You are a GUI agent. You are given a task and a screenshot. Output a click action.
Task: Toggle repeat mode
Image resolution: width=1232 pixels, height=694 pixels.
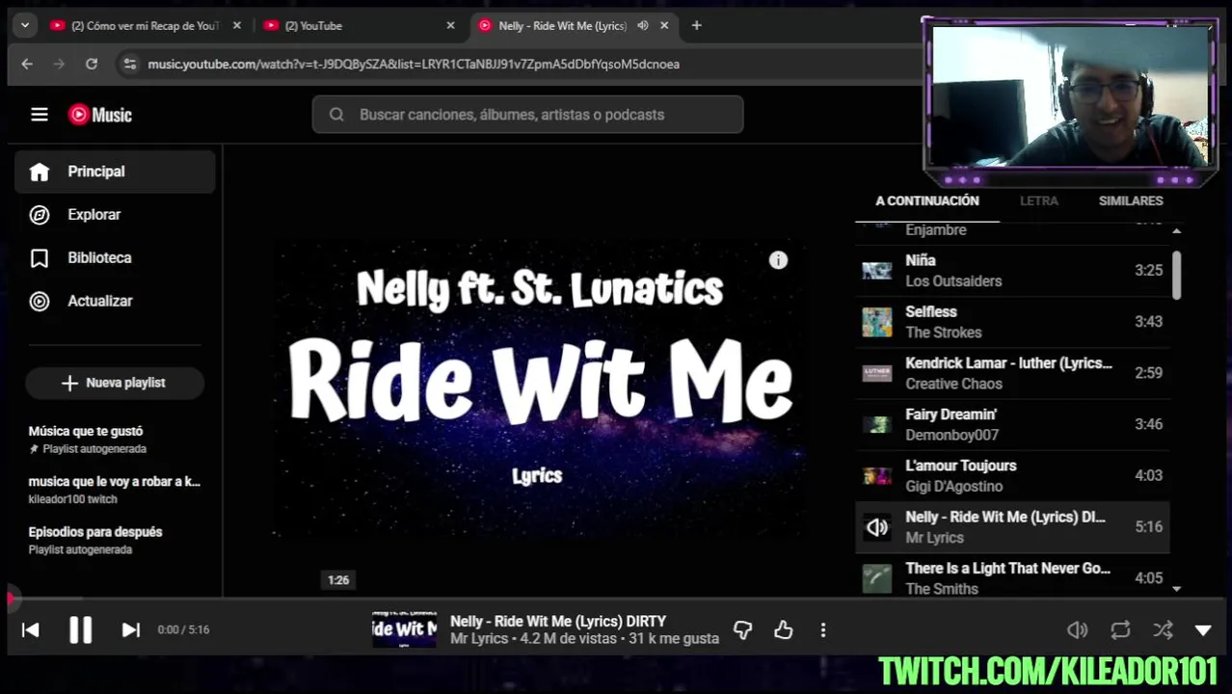(1120, 629)
